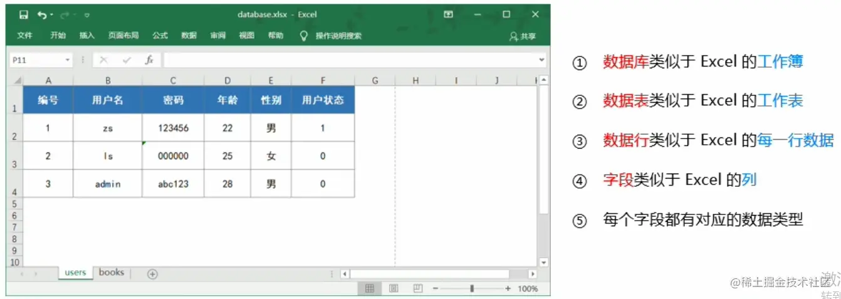Switch to Page Layout view icon
Image resolution: width=841 pixels, height=299 pixels.
[394, 288]
